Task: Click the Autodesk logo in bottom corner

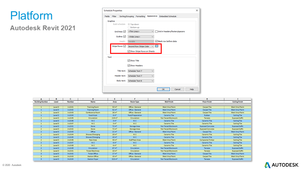Action: point(280,165)
